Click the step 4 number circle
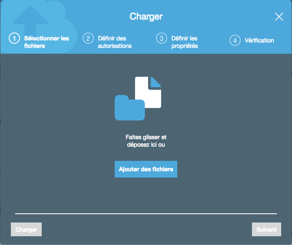 coord(235,40)
